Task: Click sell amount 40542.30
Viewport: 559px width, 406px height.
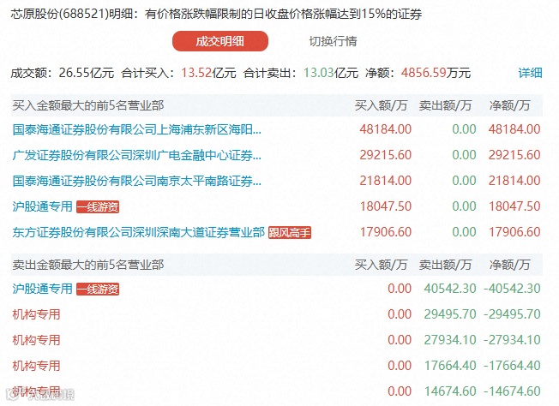Action: click(x=450, y=288)
